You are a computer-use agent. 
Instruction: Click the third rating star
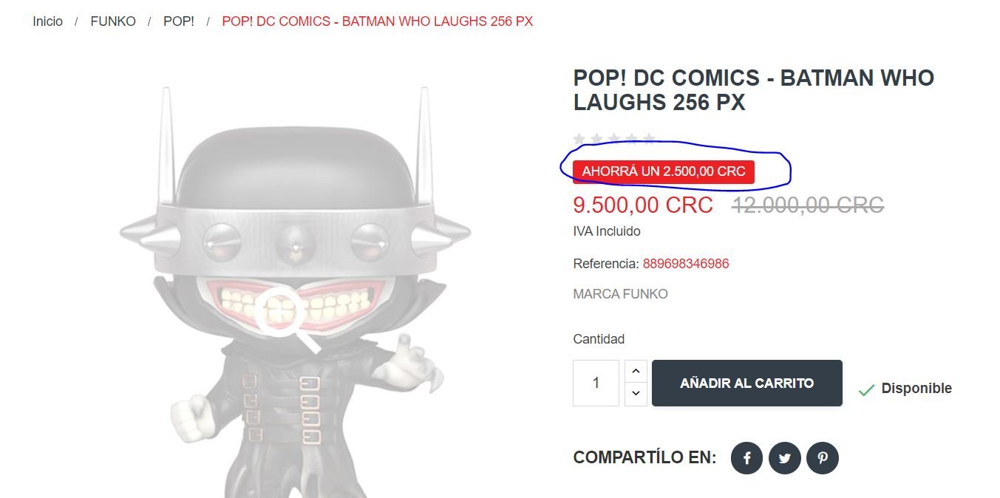[614, 139]
